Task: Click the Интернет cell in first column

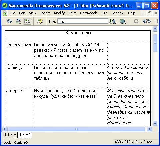Action: (x=15, y=91)
